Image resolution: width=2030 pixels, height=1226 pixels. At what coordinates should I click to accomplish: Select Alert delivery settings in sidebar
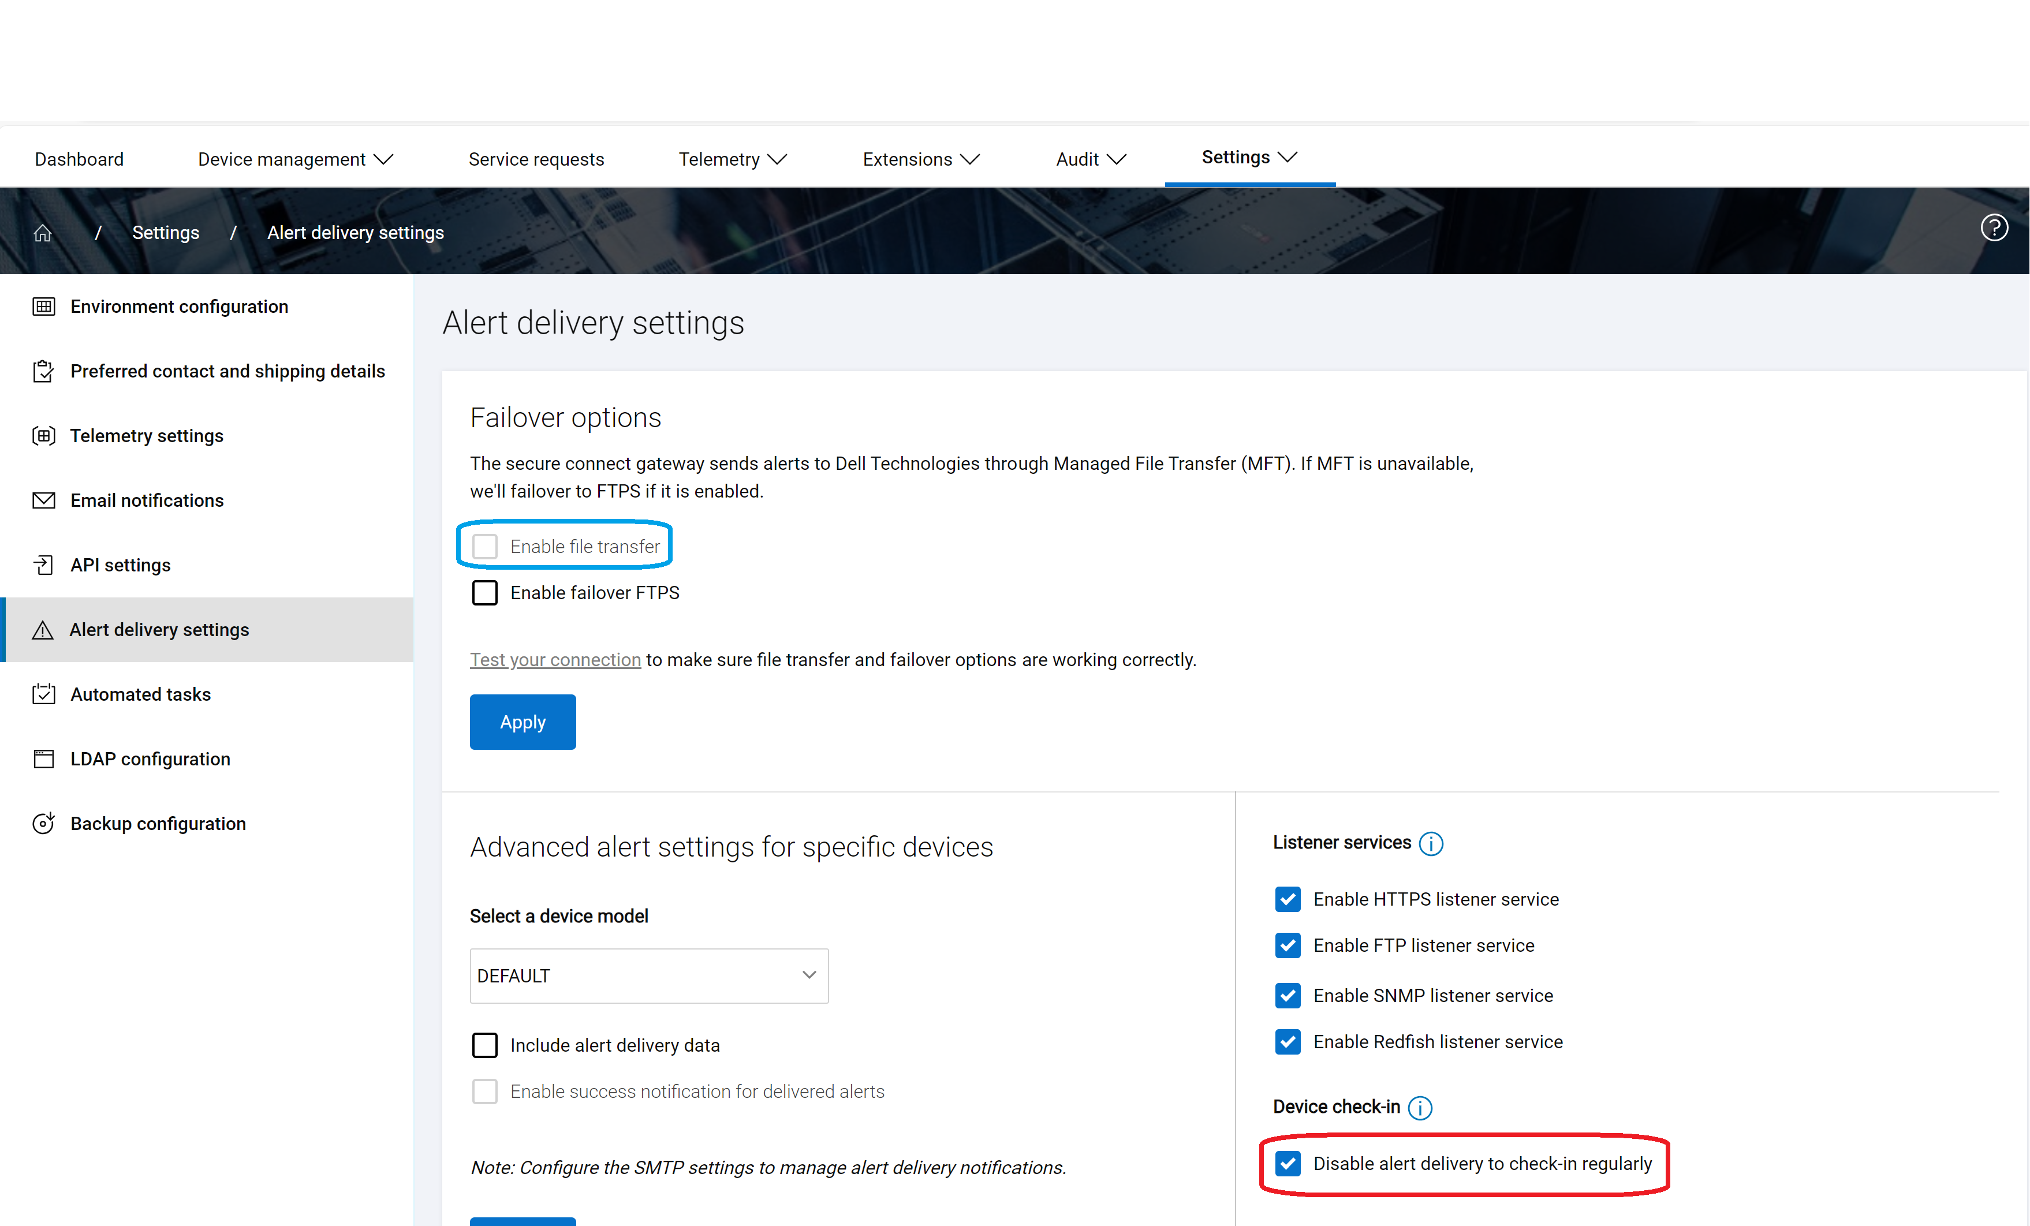click(207, 630)
